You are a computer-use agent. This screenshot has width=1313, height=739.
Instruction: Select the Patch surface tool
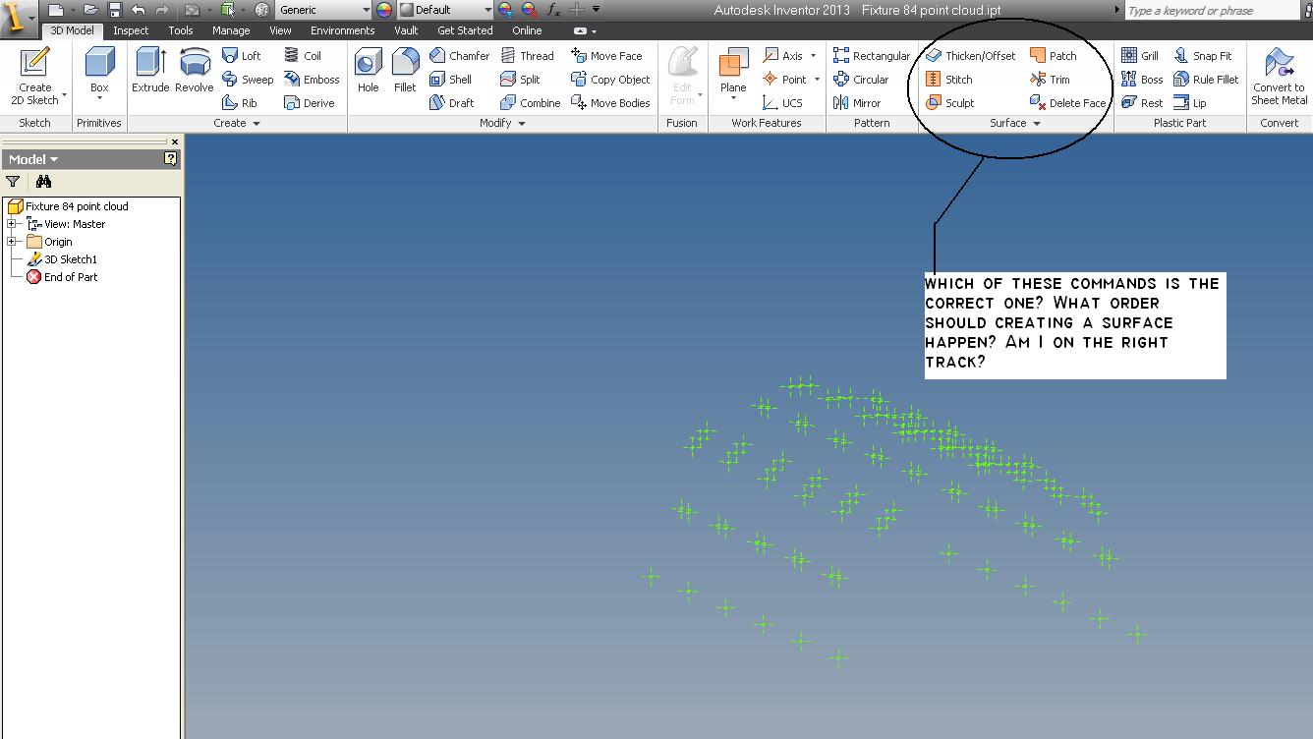pos(1054,56)
